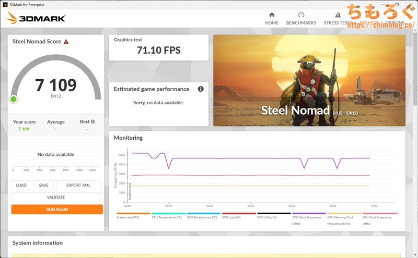Toggle GPU Load (%) legend series
Viewport: 418px width, 258px height.
point(239,216)
